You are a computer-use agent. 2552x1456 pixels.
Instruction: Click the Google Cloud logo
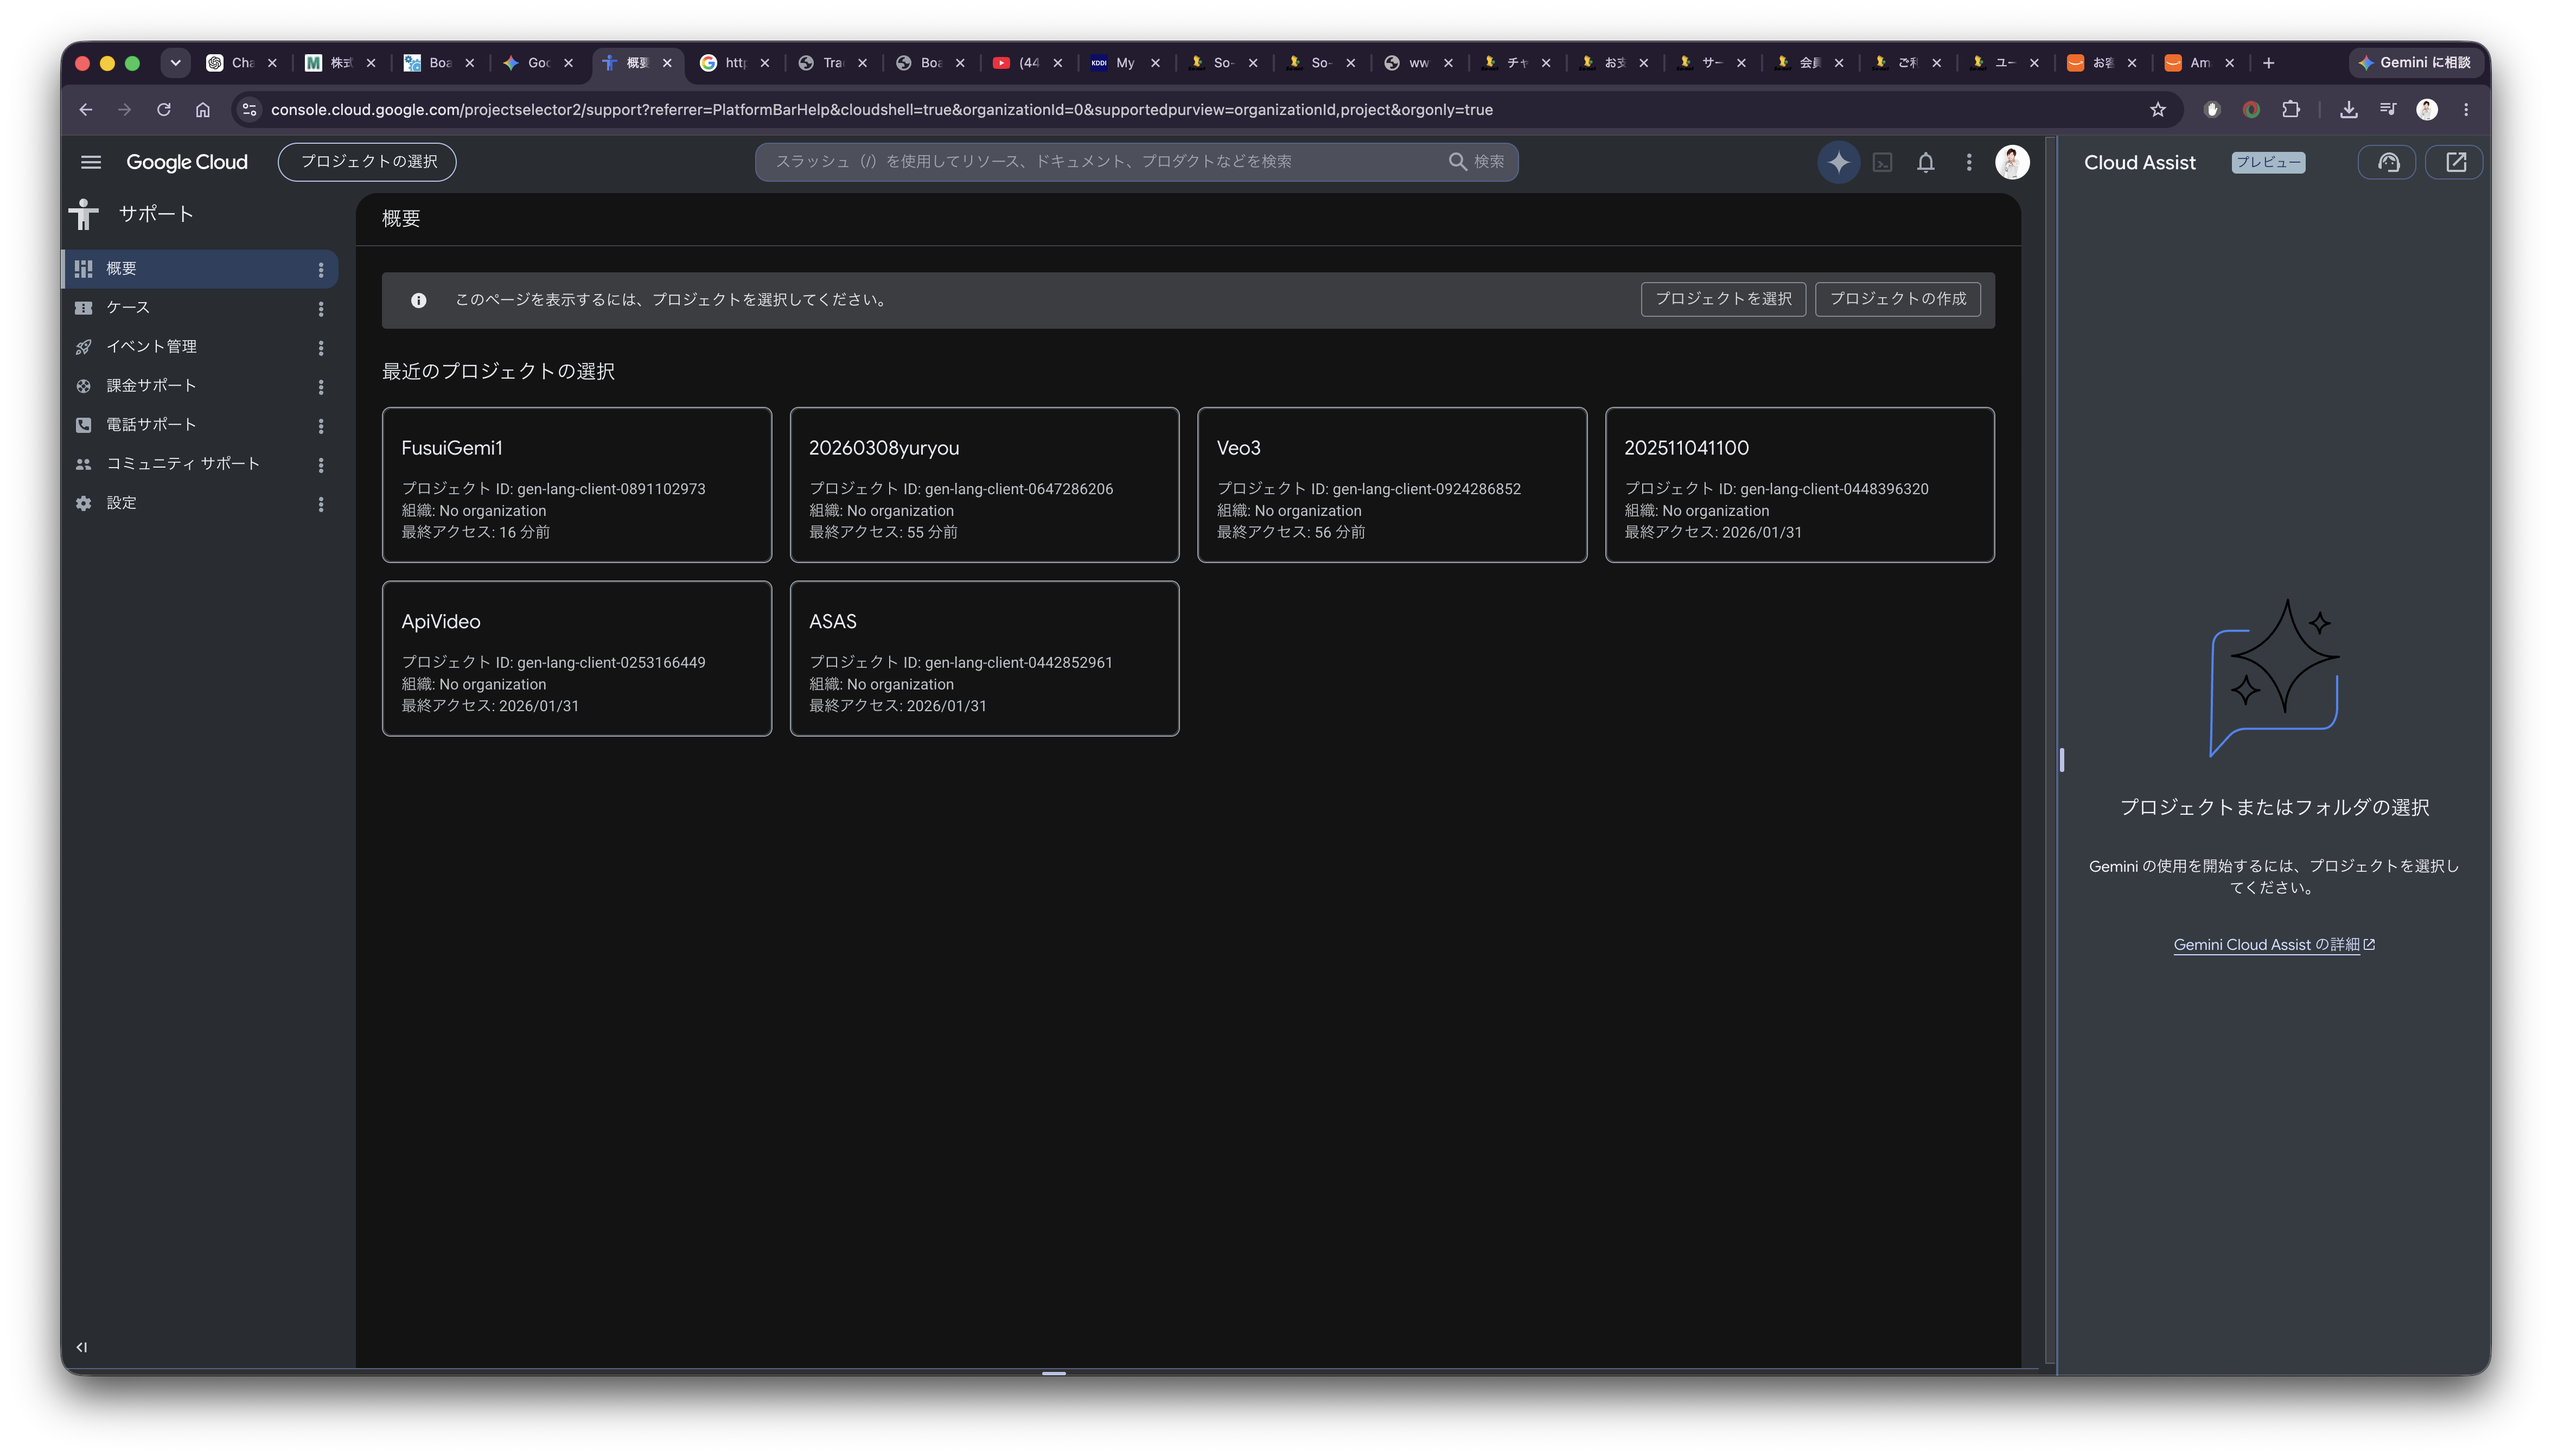pyautogui.click(x=187, y=162)
